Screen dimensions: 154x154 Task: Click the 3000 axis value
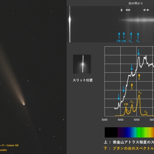[x=105, y=120]
